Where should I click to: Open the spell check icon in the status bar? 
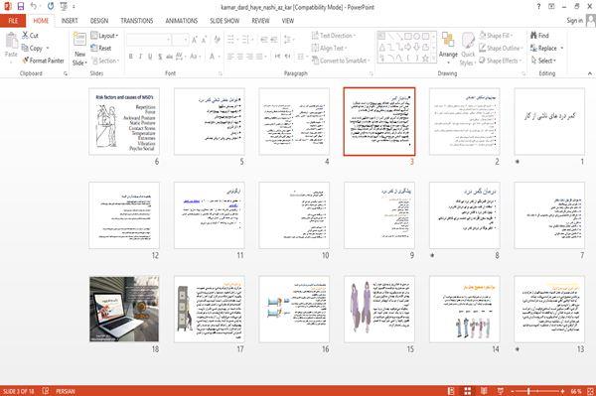click(46, 391)
